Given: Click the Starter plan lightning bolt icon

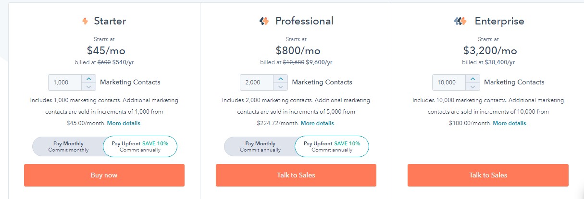Looking at the screenshot, I should coord(85,21).
